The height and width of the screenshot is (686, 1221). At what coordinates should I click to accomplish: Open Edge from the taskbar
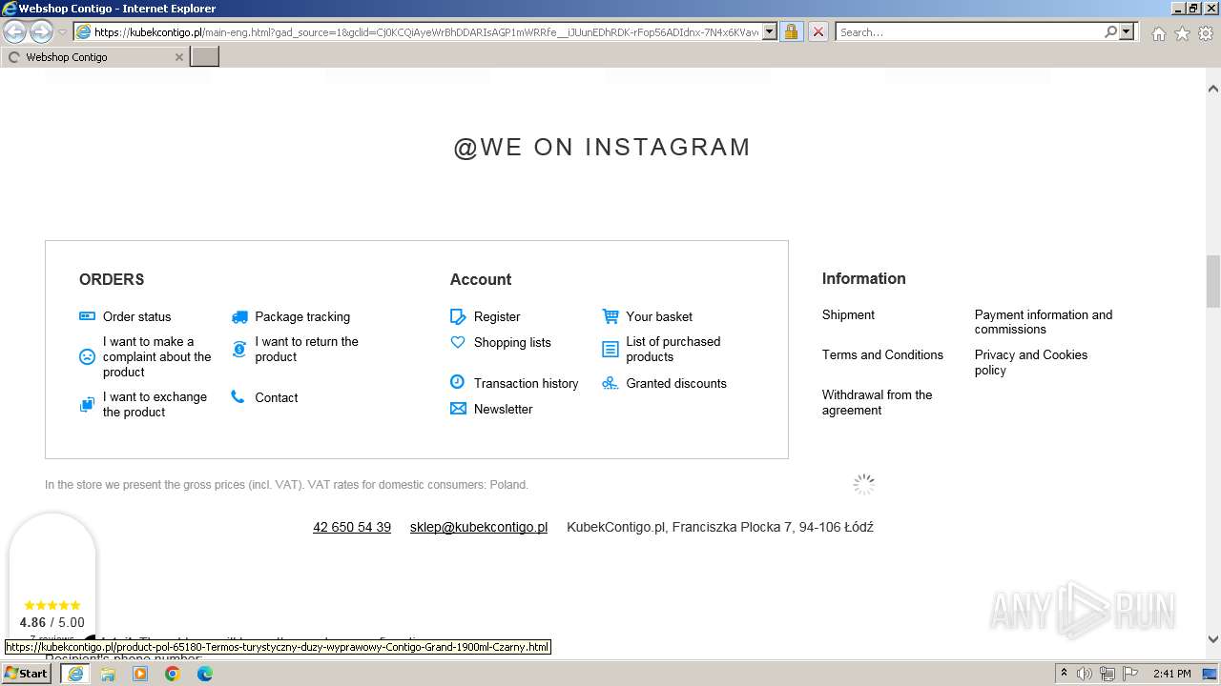(205, 674)
